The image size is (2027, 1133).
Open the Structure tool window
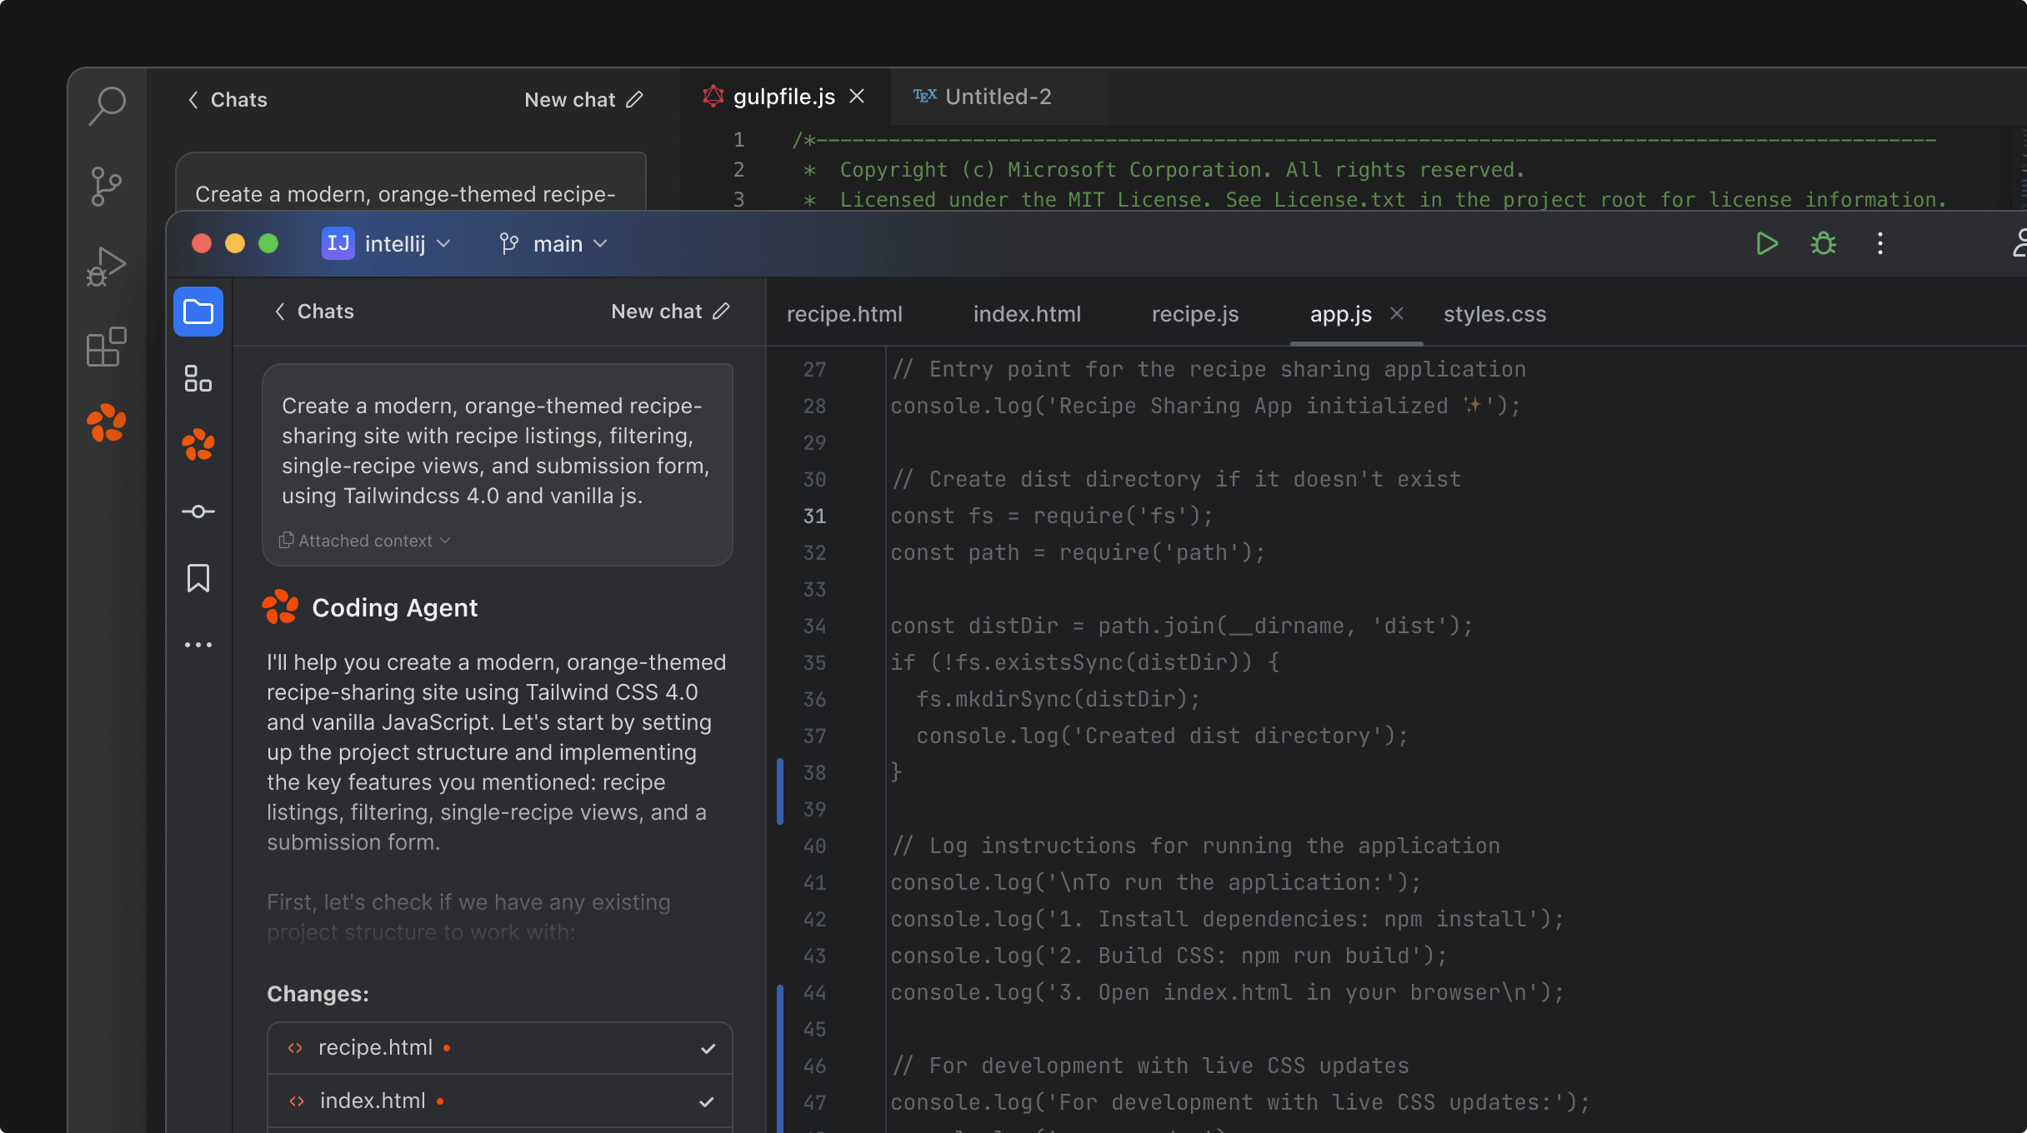click(x=198, y=378)
